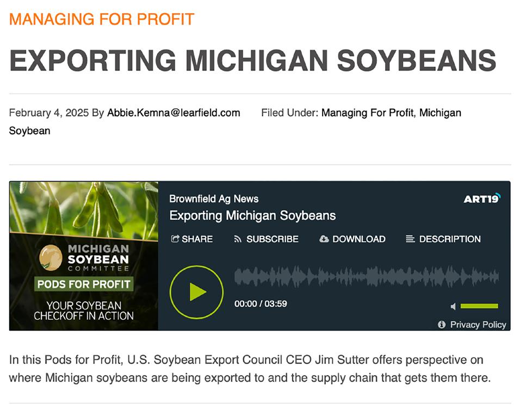The height and width of the screenshot is (409, 520).
Task: Seek within the audio waveform
Action: click(x=366, y=276)
